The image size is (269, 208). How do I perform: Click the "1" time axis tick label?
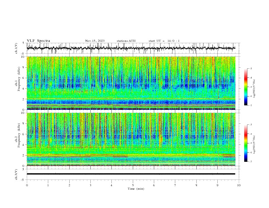click(48, 185)
